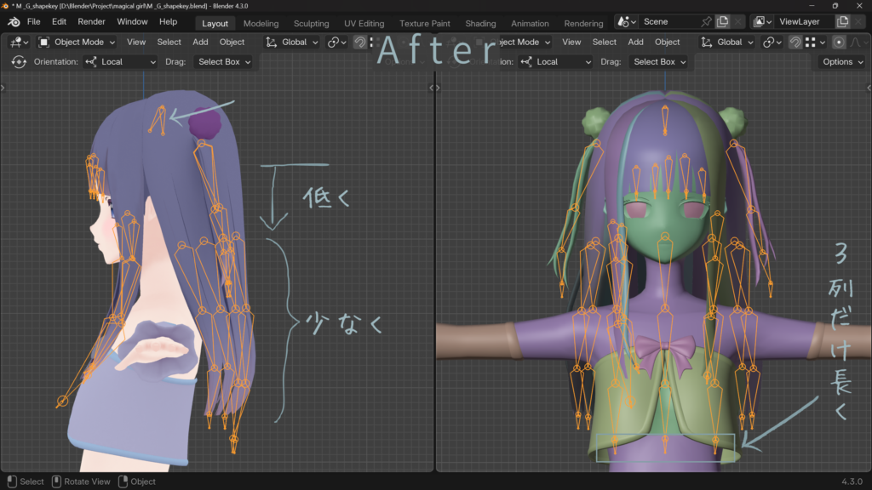
Task: Click the tool settings icon beside Orientation in left viewport
Action: 19,62
